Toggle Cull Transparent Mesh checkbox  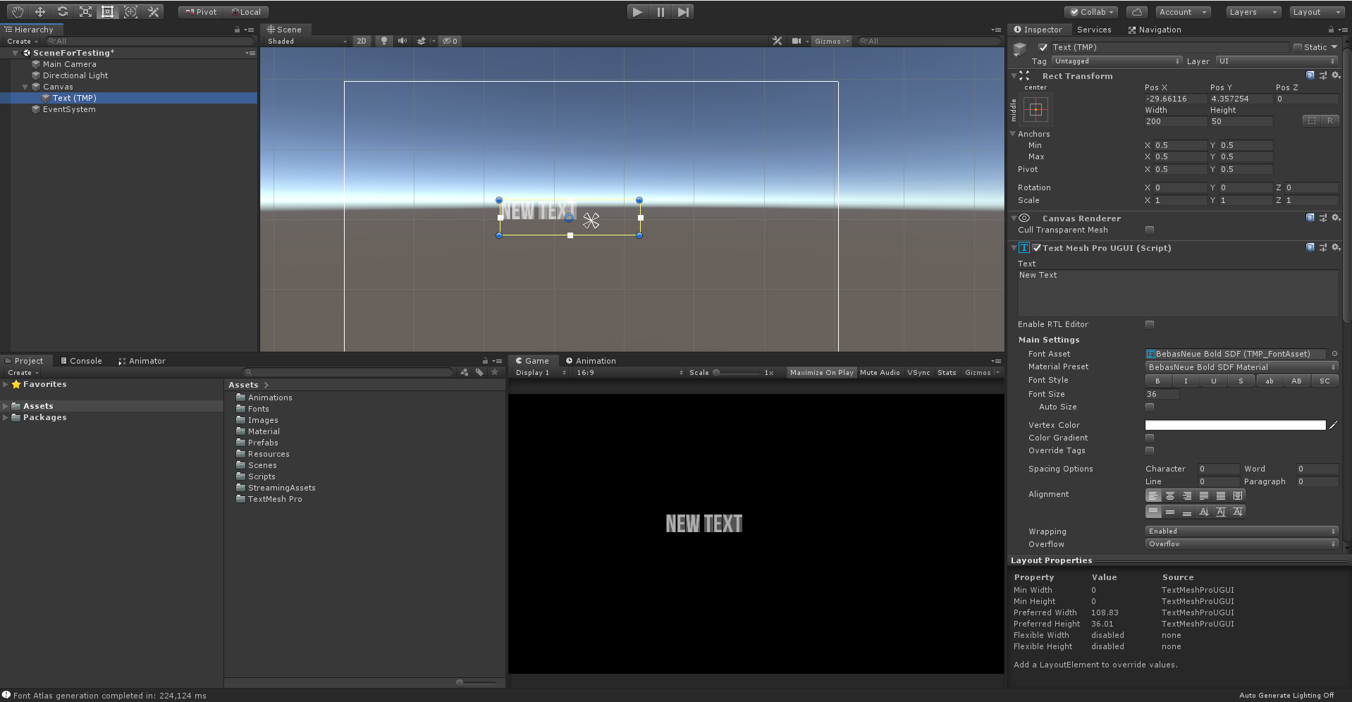tap(1150, 230)
